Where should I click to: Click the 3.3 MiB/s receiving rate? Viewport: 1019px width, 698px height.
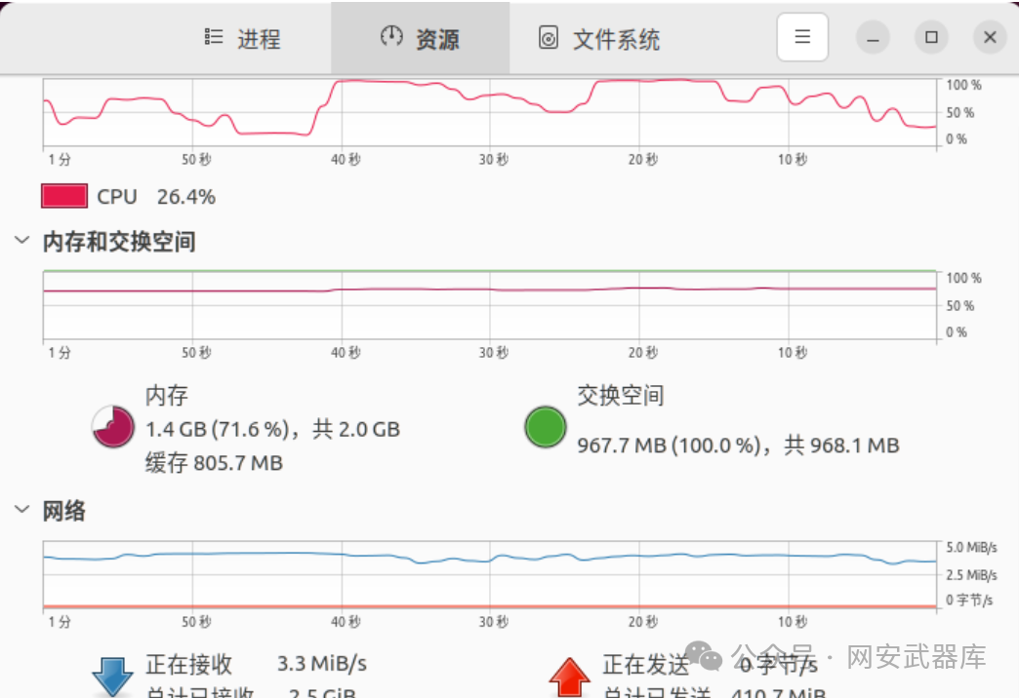(x=322, y=664)
